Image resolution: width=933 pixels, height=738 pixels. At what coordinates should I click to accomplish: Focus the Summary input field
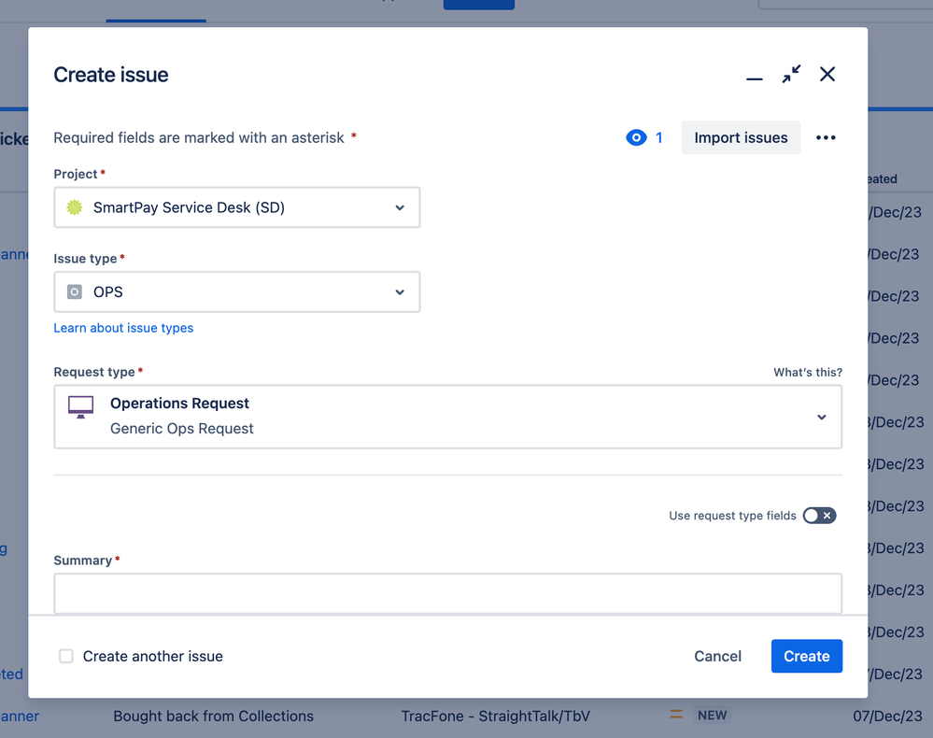[x=447, y=593]
